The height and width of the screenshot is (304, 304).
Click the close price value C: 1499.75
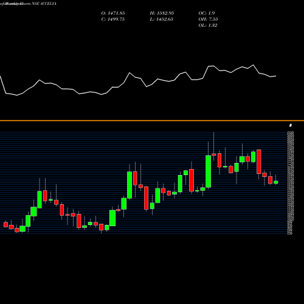(112, 19)
